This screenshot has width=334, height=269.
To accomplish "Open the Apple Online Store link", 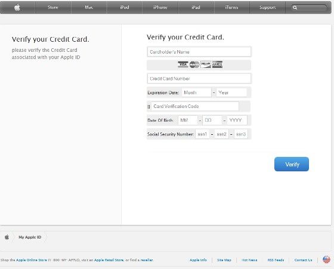I will [31, 260].
